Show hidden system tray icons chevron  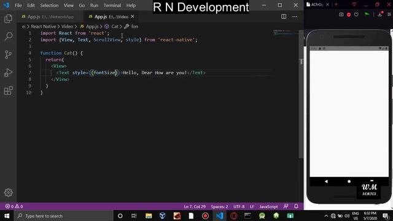point(326,215)
